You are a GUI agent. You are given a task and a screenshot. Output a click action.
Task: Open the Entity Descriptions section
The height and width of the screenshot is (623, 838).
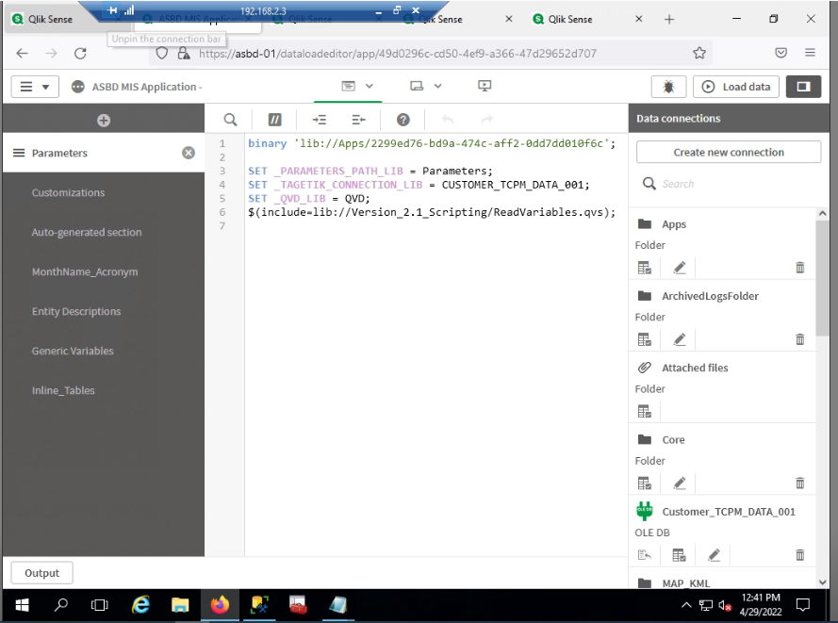tap(76, 311)
